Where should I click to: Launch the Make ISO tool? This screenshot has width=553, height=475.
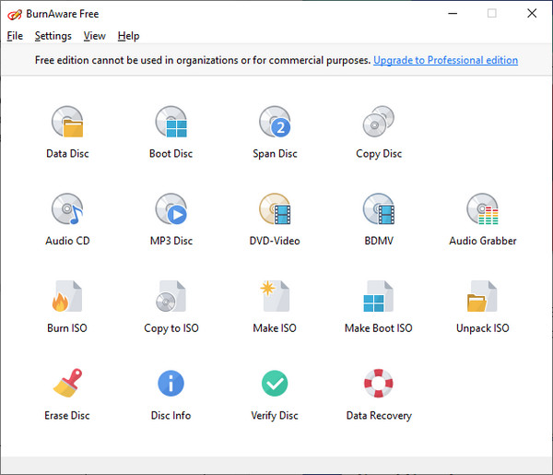click(275, 296)
